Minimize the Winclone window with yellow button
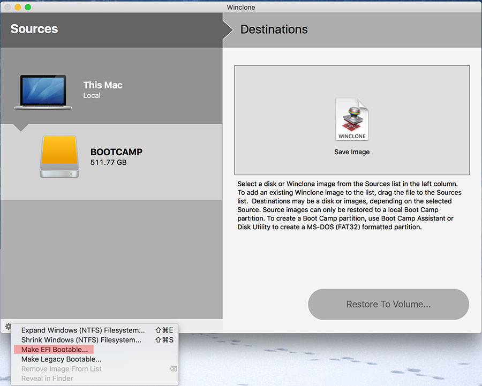Viewport: 482px width, 386px height. [18, 7]
